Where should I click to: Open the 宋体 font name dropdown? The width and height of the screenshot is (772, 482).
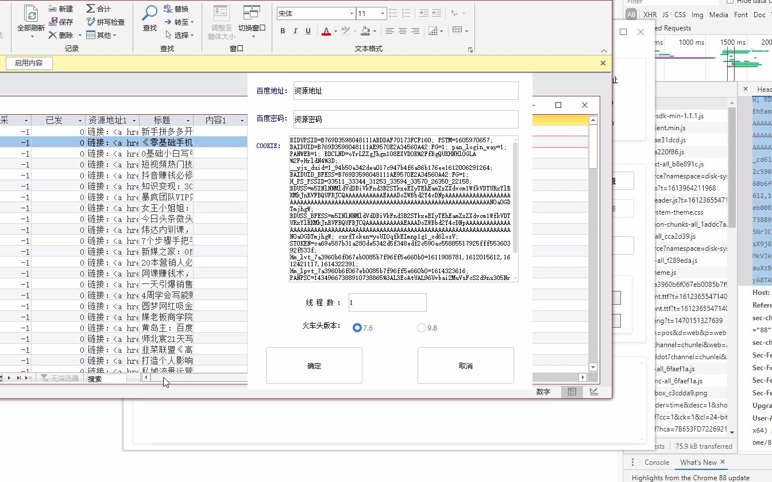(x=352, y=13)
